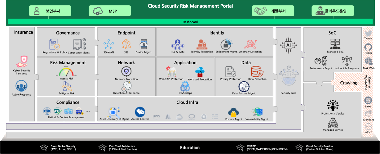Select the Active Response icon
The width and height of the screenshot is (380, 154).
coord(21,86)
